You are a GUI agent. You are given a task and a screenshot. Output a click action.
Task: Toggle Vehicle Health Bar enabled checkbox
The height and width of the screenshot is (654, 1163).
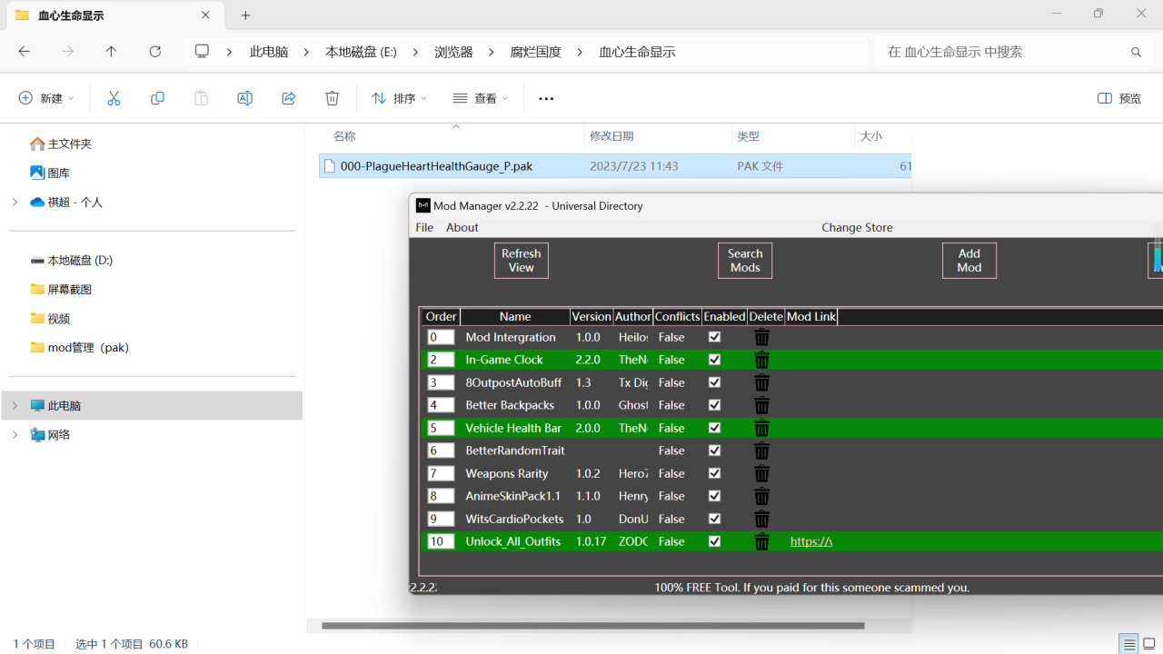point(714,428)
